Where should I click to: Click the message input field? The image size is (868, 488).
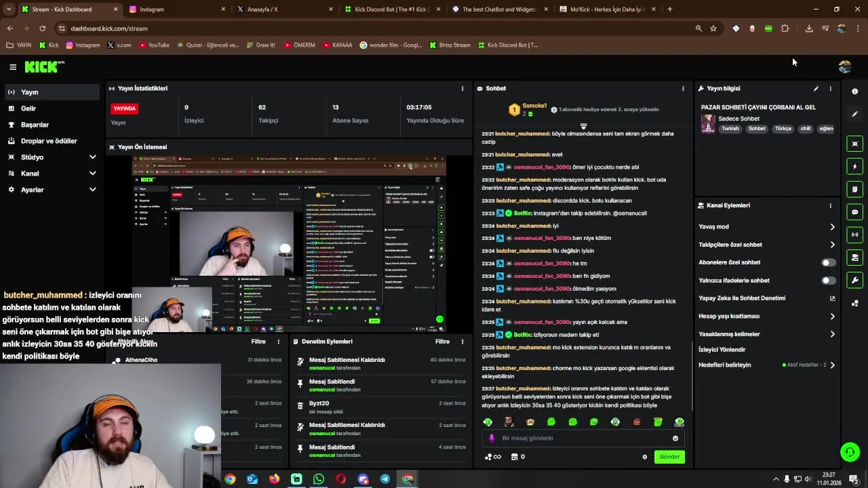[x=583, y=439]
